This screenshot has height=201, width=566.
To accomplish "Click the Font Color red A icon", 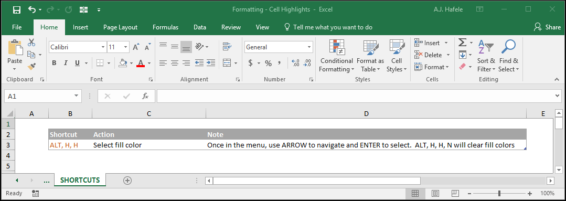I will point(141,63).
